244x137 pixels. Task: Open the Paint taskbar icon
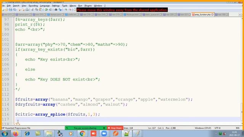pos(137,134)
